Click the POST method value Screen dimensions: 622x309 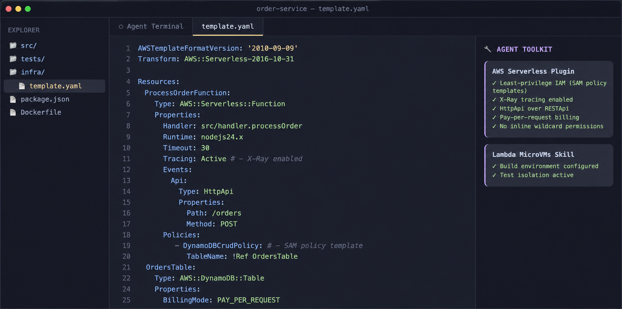click(229, 224)
